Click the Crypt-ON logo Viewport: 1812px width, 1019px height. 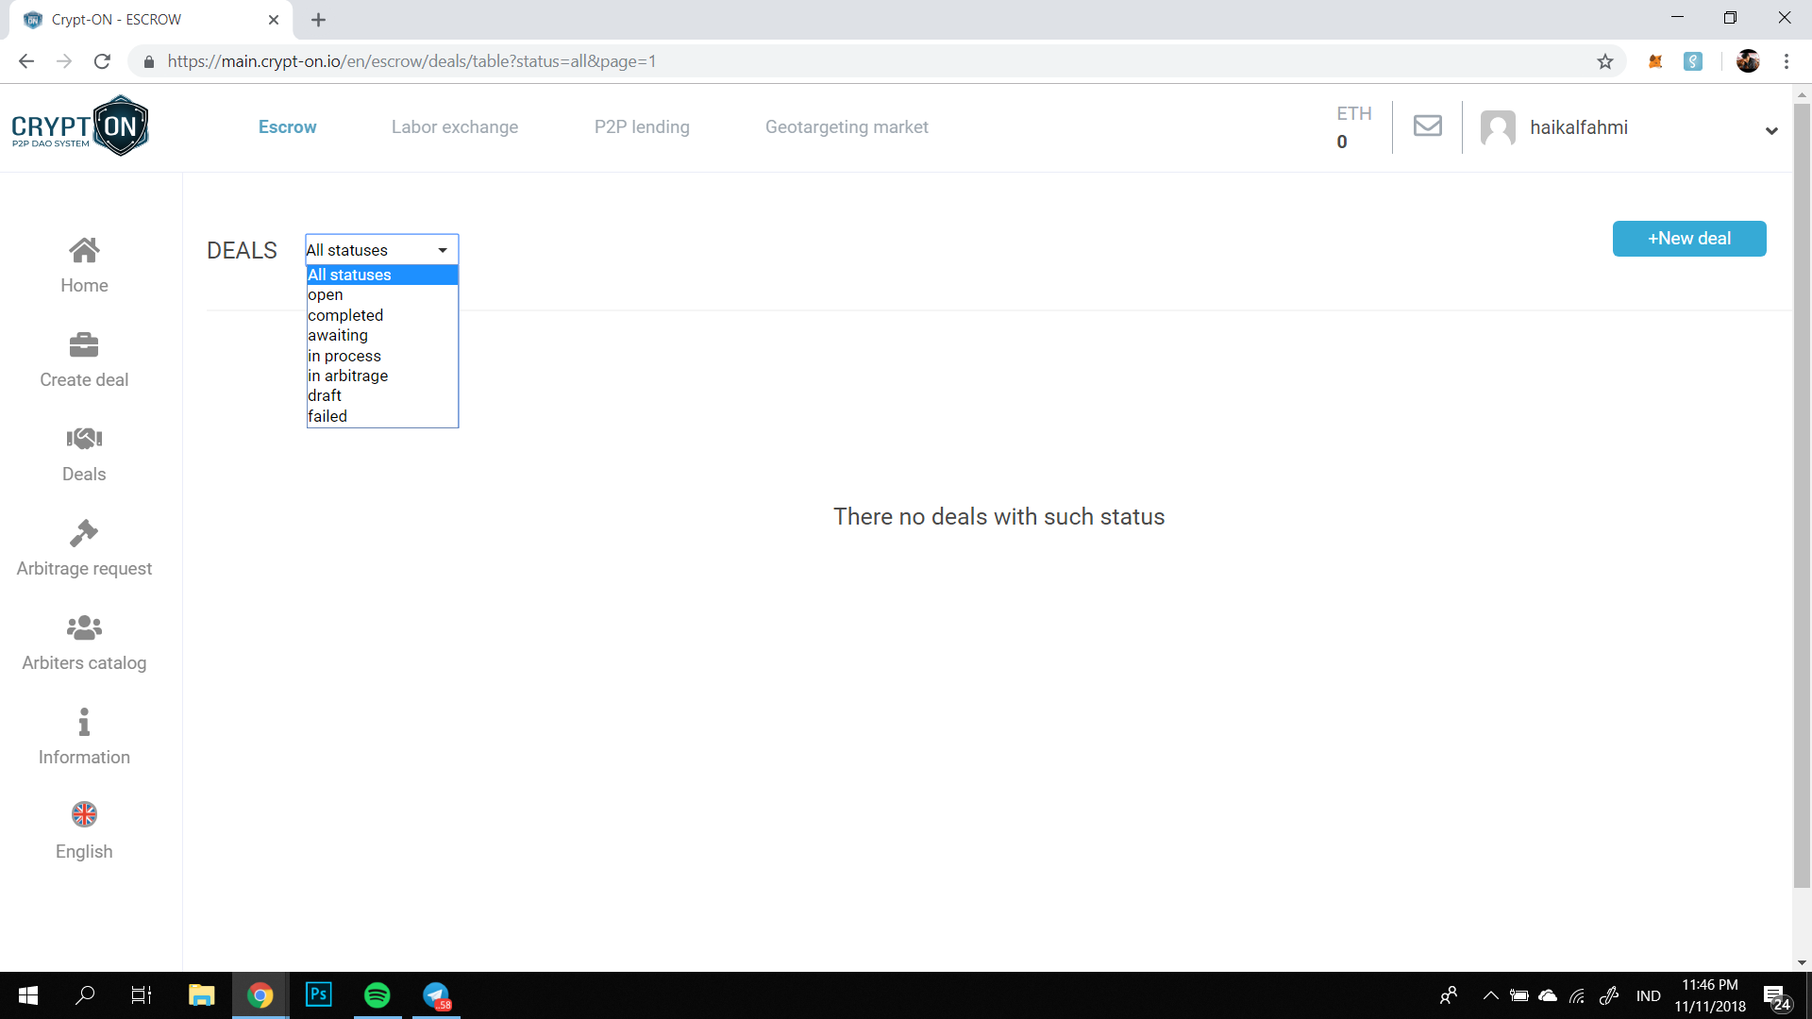coord(80,126)
